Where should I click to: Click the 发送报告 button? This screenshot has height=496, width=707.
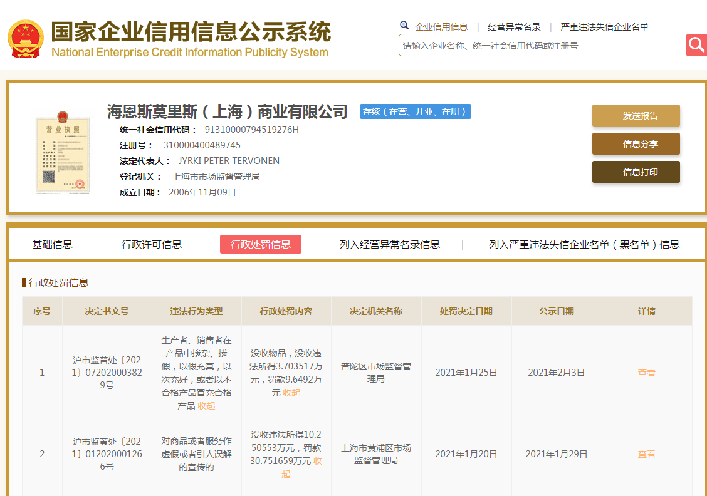(x=636, y=116)
